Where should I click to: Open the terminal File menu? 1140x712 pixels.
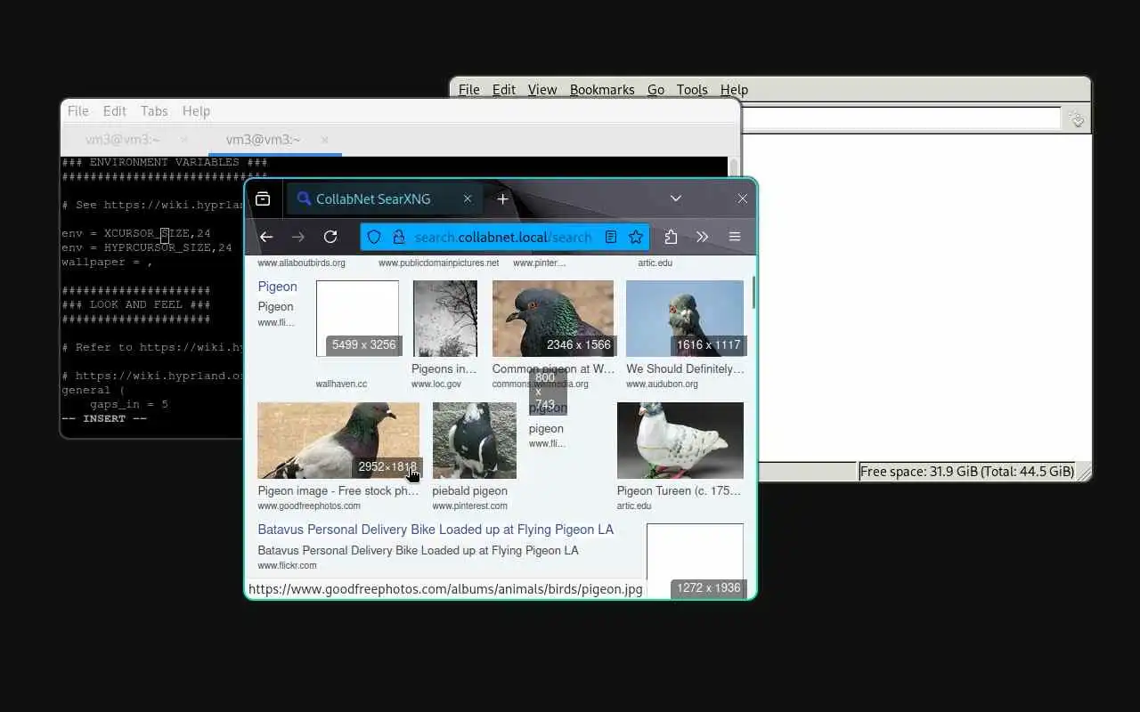(x=78, y=111)
